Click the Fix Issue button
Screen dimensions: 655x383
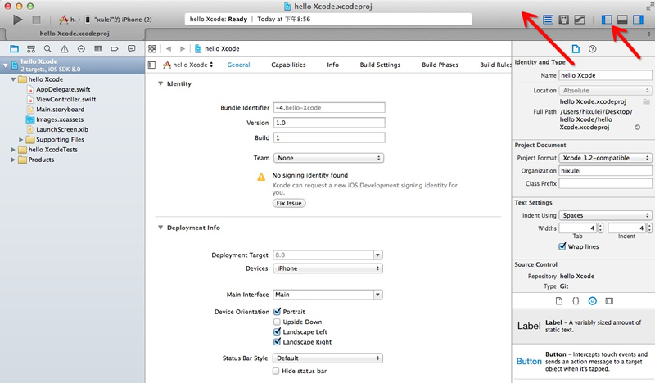289,203
